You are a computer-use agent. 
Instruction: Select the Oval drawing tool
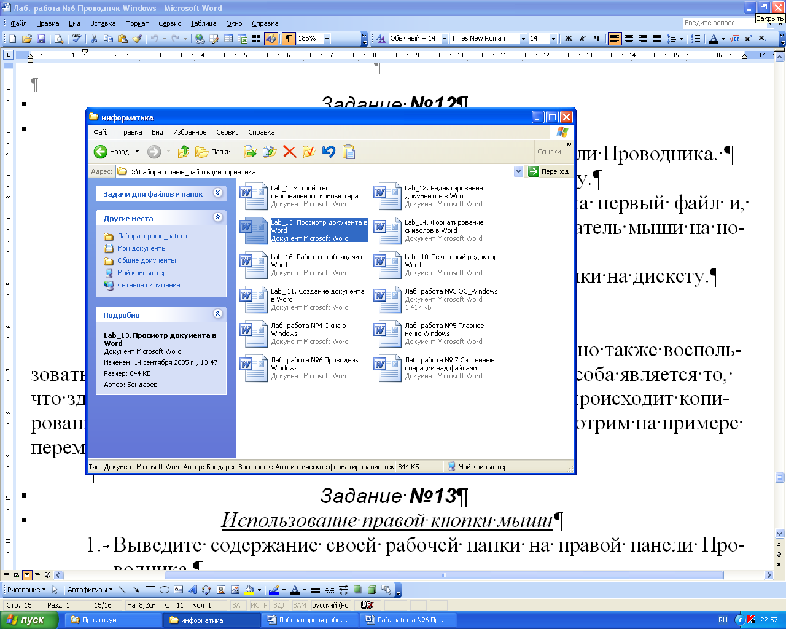click(x=165, y=590)
